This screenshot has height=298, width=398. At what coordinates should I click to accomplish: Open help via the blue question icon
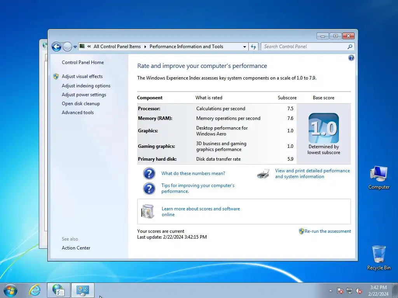coord(351,58)
